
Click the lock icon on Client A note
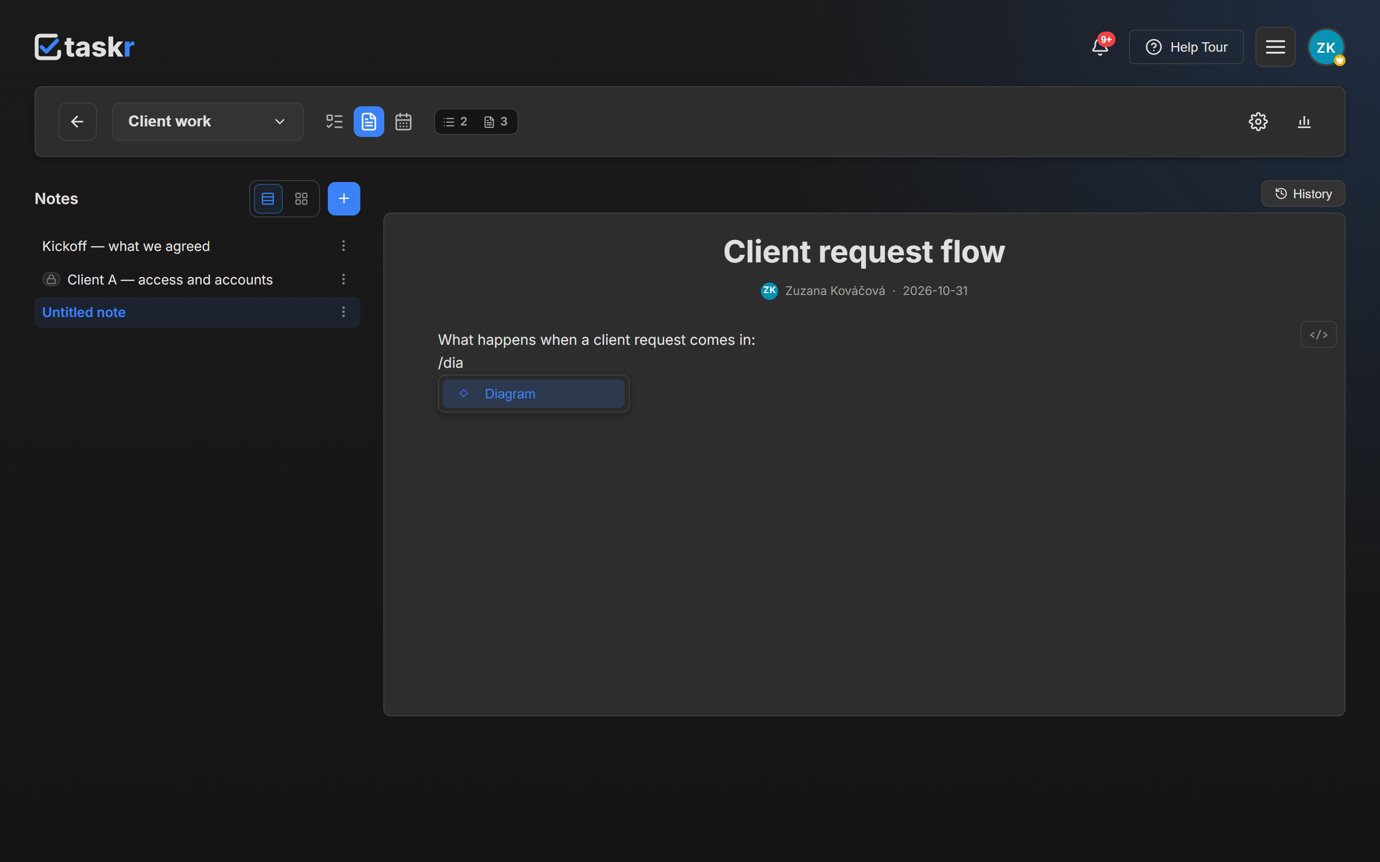point(51,279)
